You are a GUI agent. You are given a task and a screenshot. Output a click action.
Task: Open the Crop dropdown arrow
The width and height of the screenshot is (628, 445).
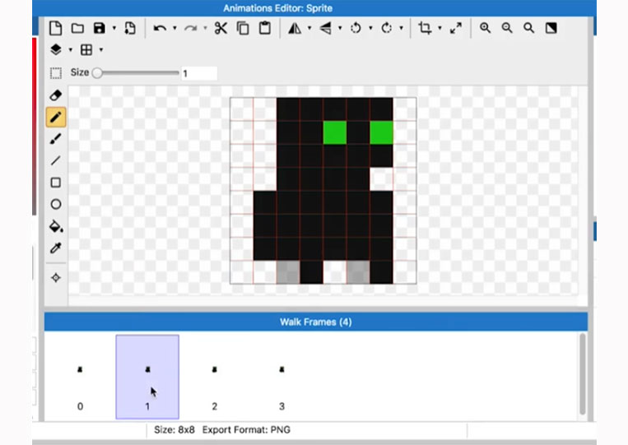click(x=440, y=28)
